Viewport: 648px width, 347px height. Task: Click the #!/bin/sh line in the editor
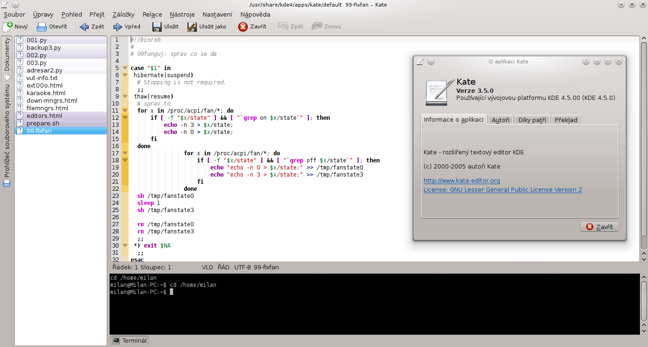point(146,40)
